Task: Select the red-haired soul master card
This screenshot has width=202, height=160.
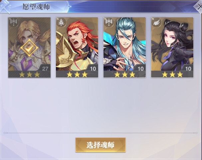Action: (77, 47)
